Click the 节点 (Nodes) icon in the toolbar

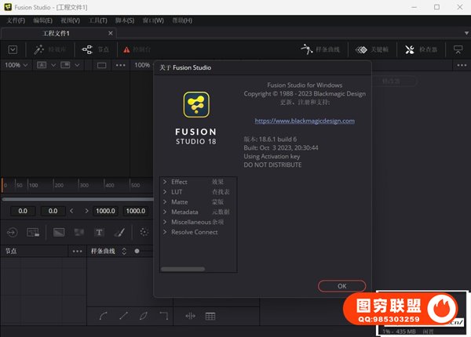pyautogui.click(x=96, y=49)
